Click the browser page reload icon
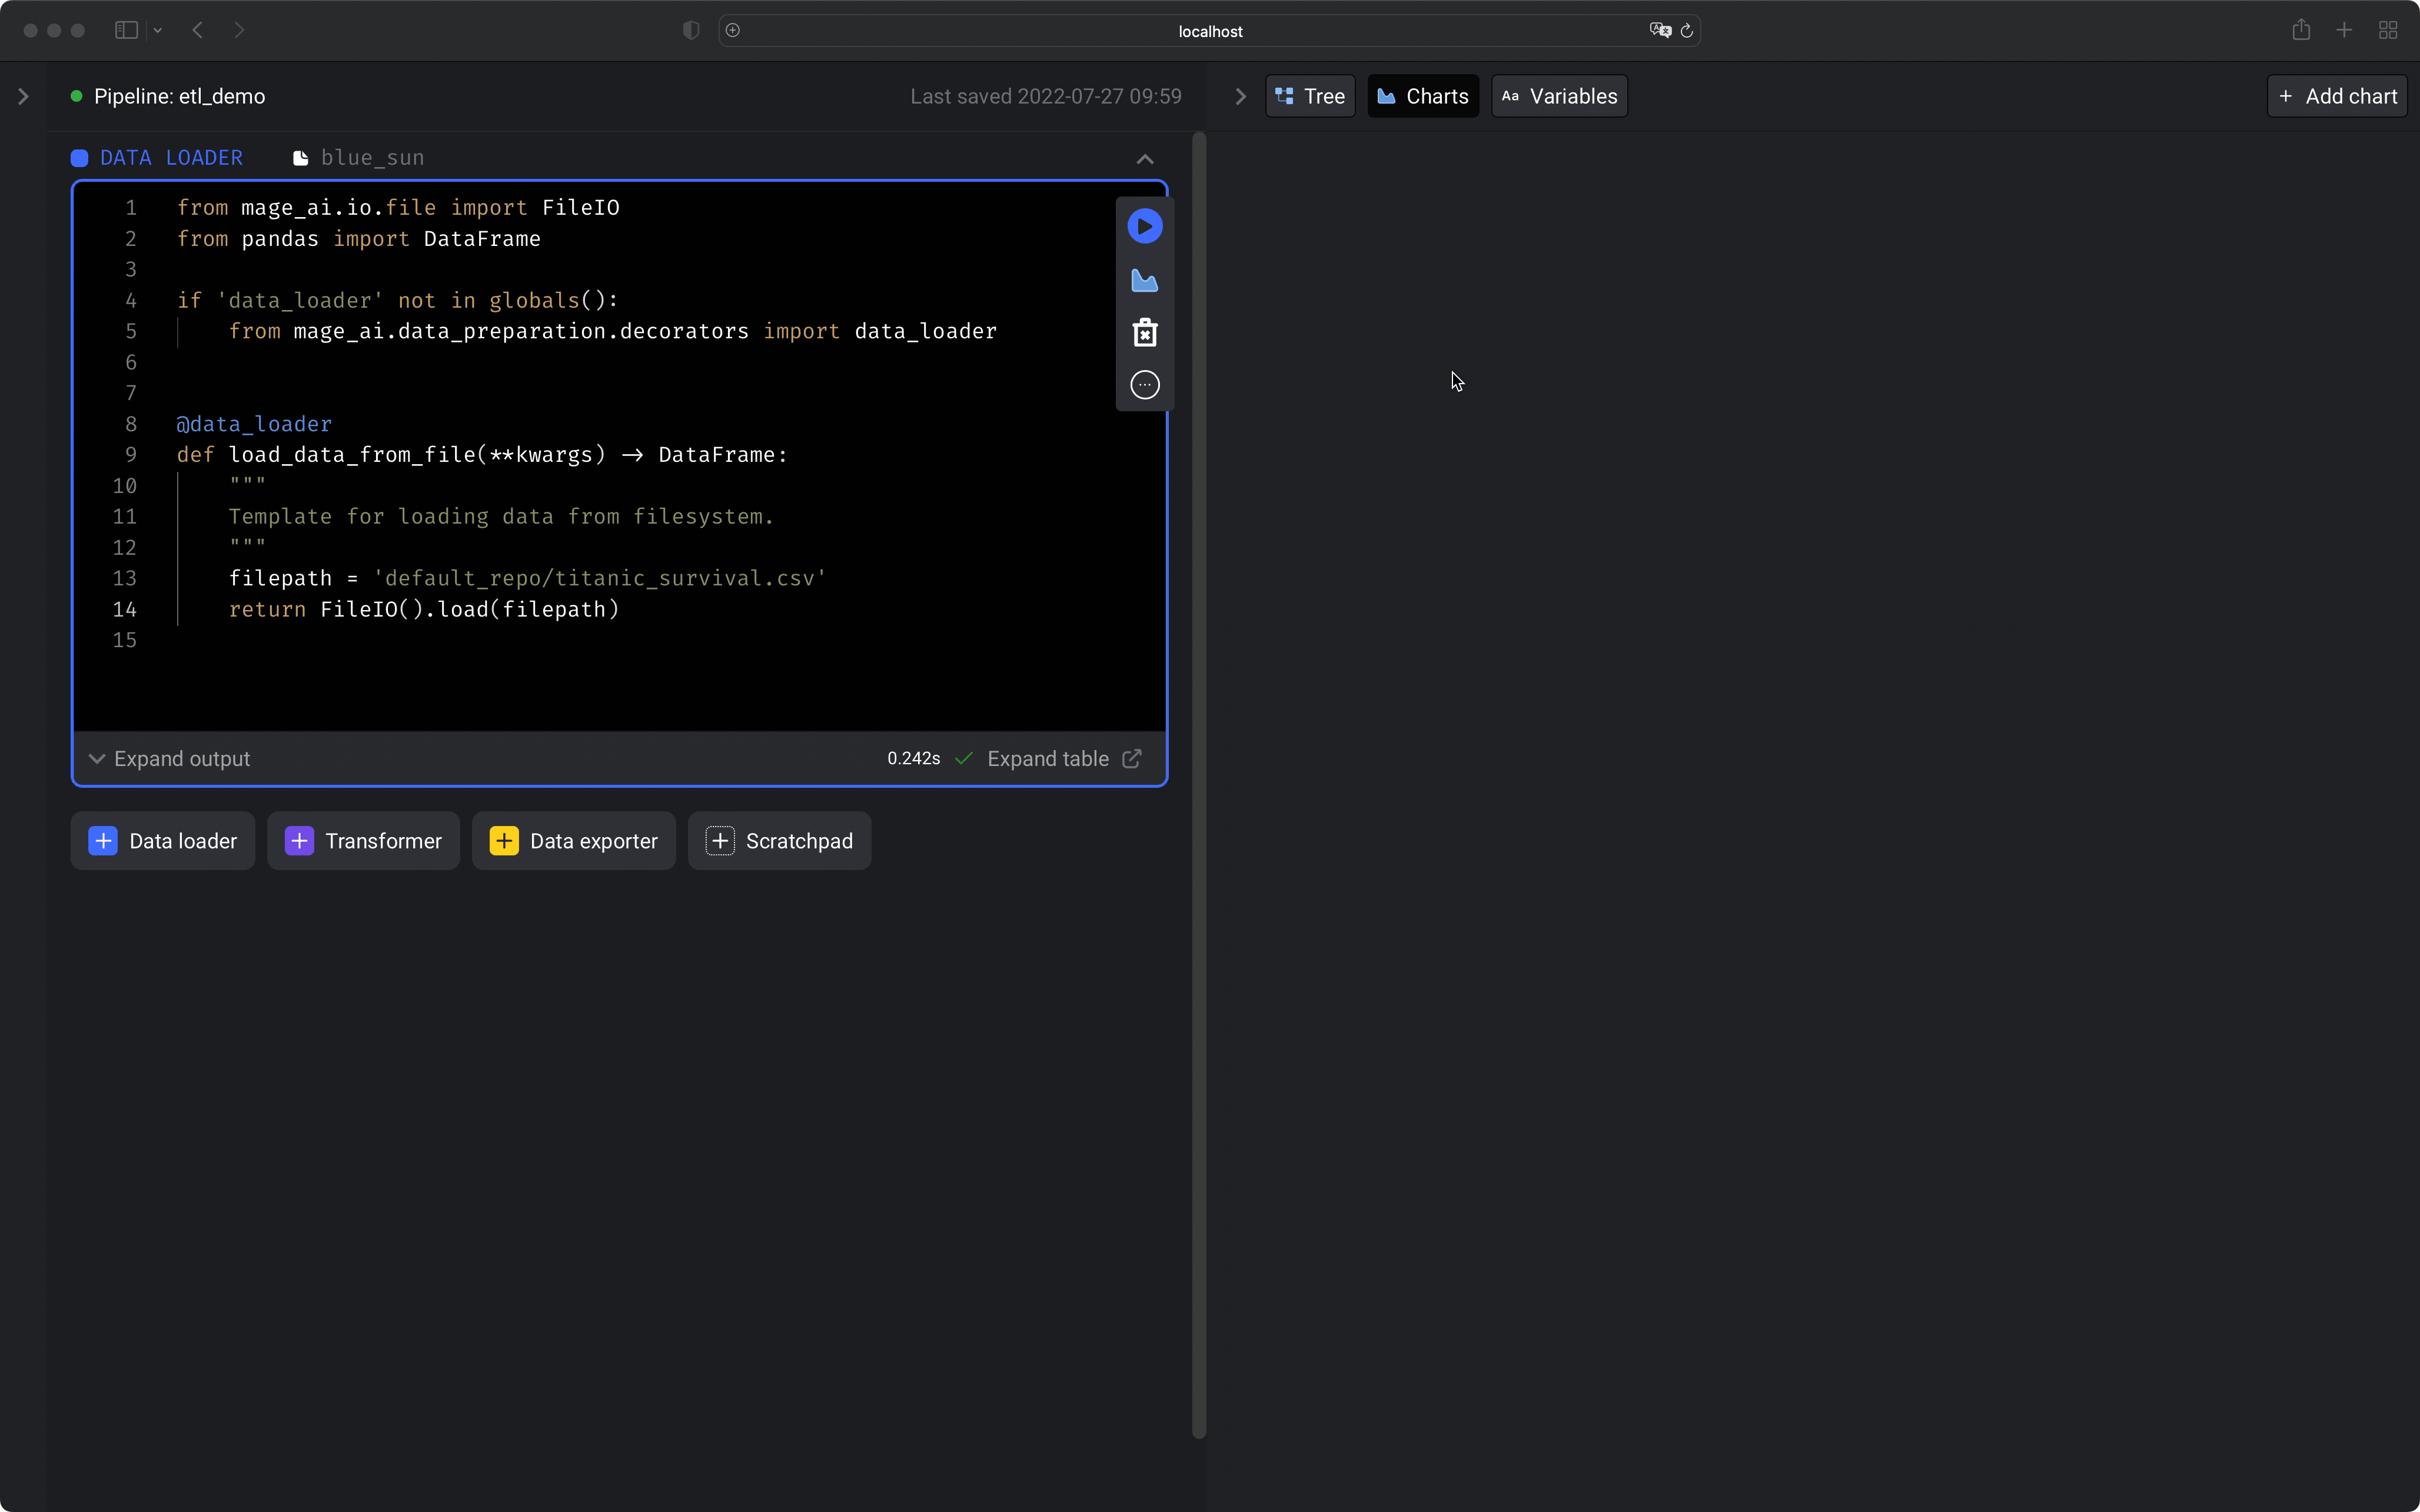Image resolution: width=2420 pixels, height=1512 pixels. [x=1686, y=31]
